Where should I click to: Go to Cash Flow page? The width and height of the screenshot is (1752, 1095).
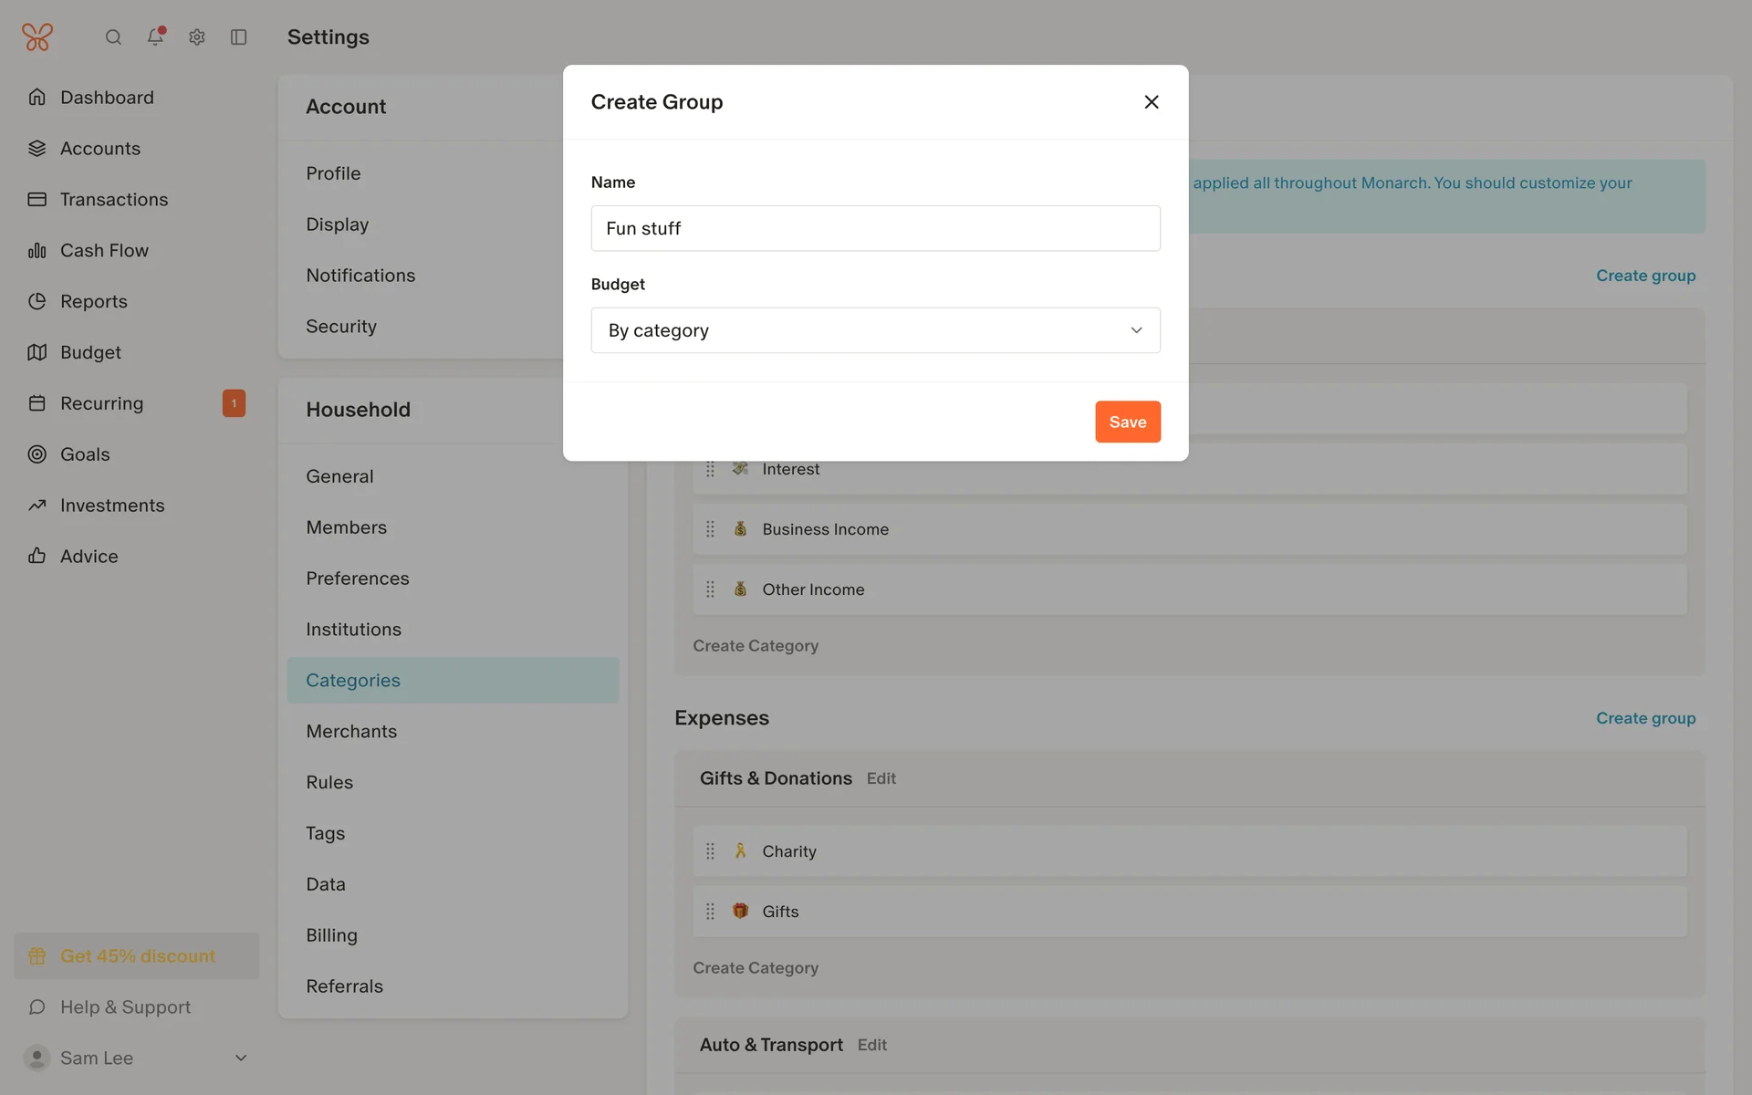coord(104,250)
